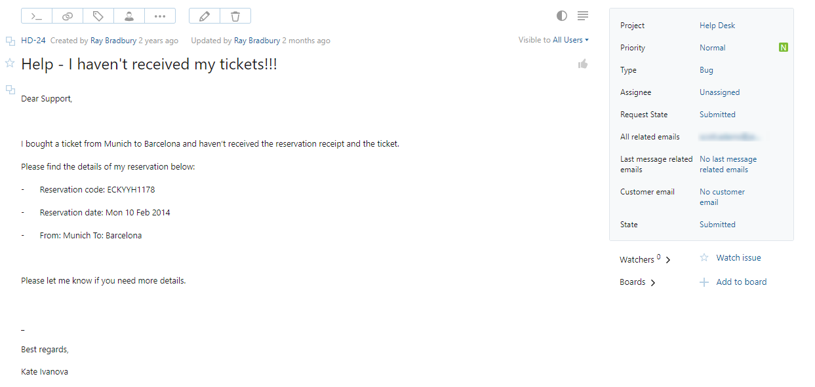Screen dimensions: 815x387
Task: Click the tag icon in toolbar
Action: 98,16
